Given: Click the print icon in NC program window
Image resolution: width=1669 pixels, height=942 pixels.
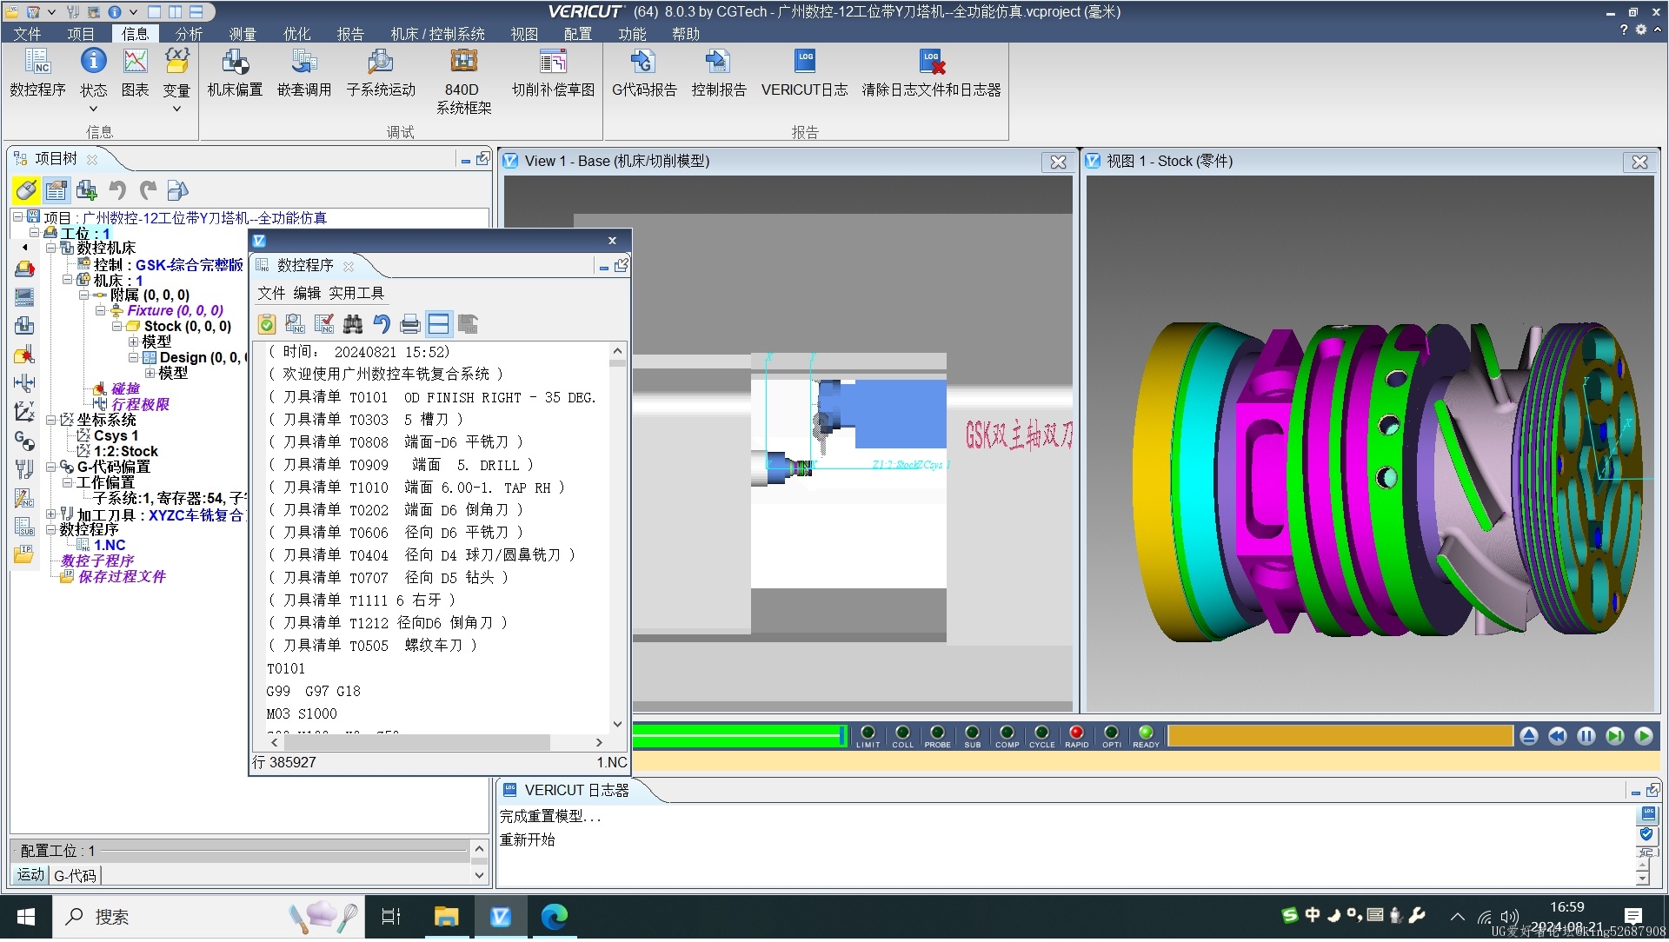Looking at the screenshot, I should pos(410,325).
